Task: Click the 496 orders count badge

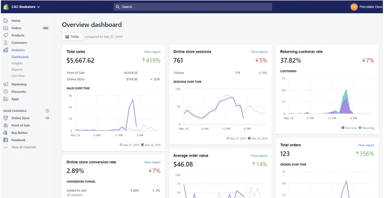Action: pyautogui.click(x=45, y=28)
